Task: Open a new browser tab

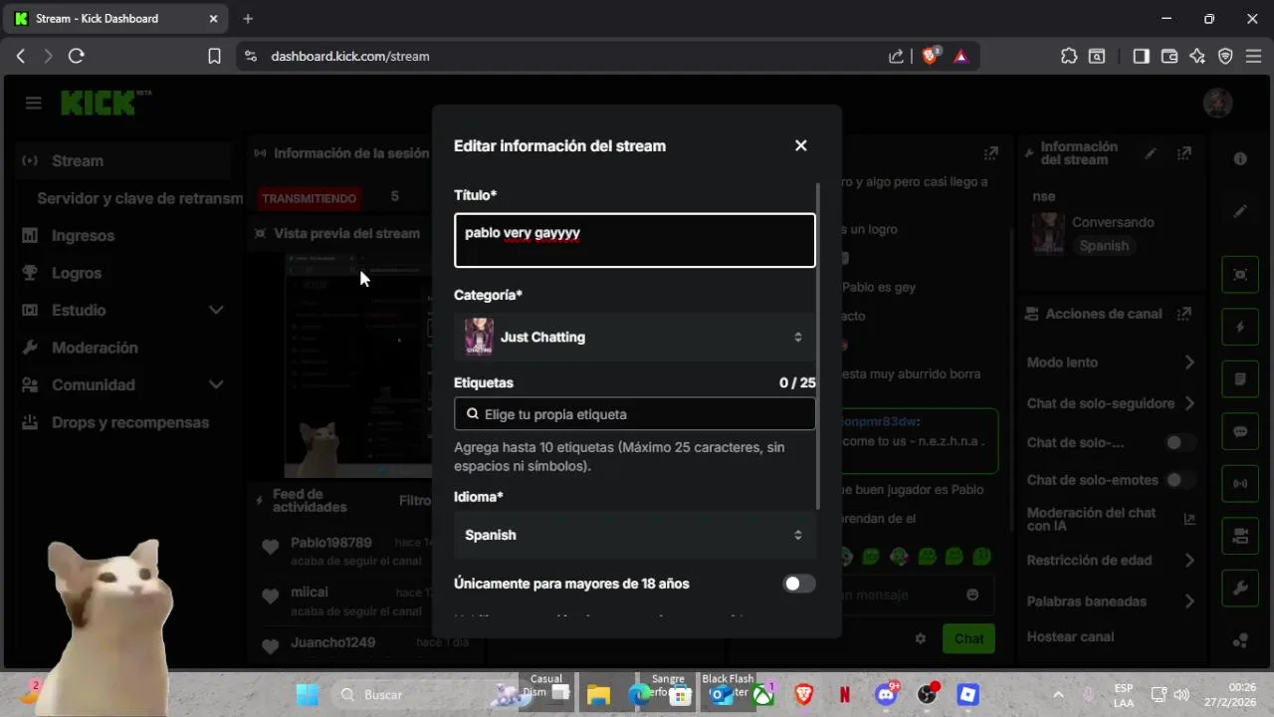Action: [248, 18]
